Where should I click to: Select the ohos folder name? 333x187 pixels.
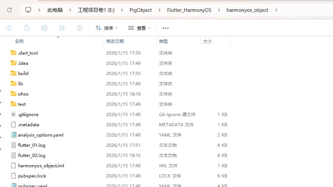click(x=23, y=94)
